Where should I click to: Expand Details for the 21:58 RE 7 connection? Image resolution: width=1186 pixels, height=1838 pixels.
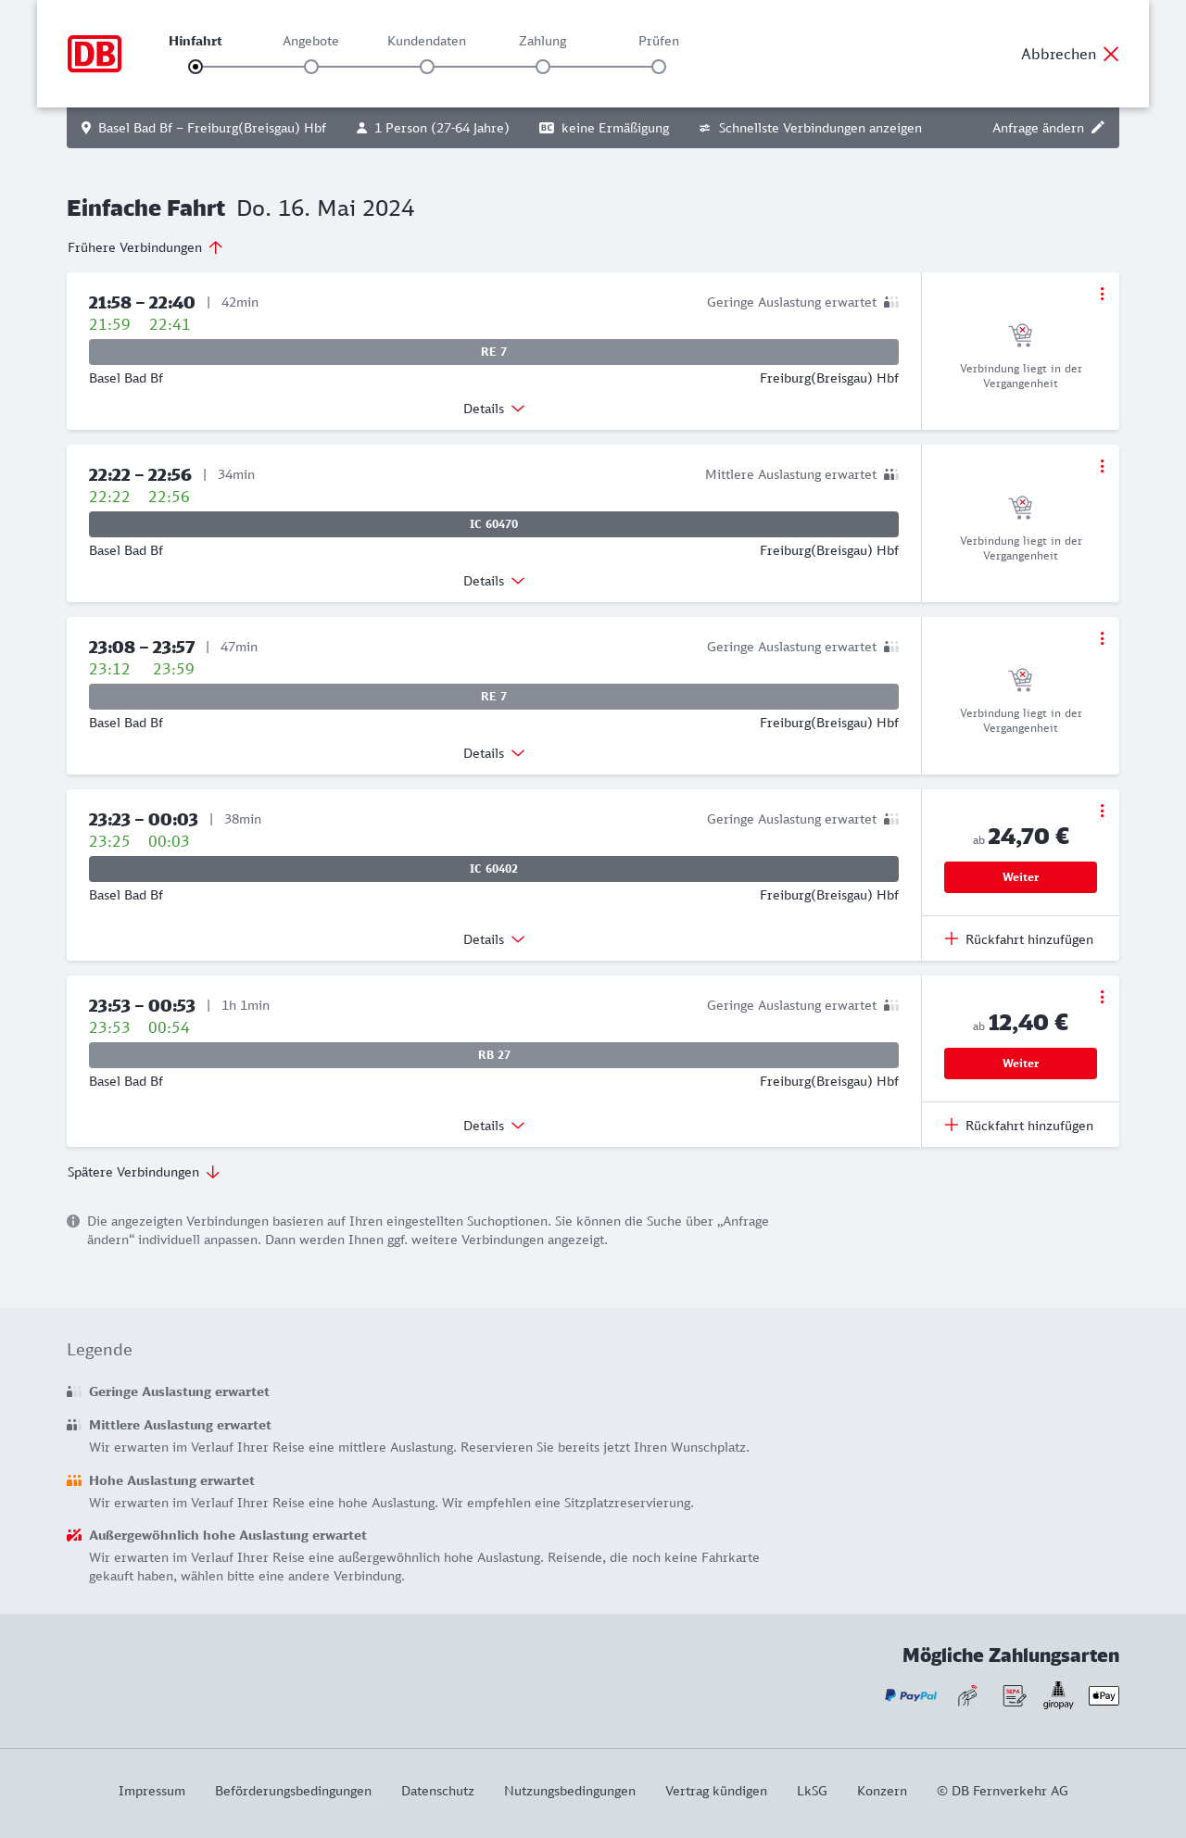click(494, 409)
